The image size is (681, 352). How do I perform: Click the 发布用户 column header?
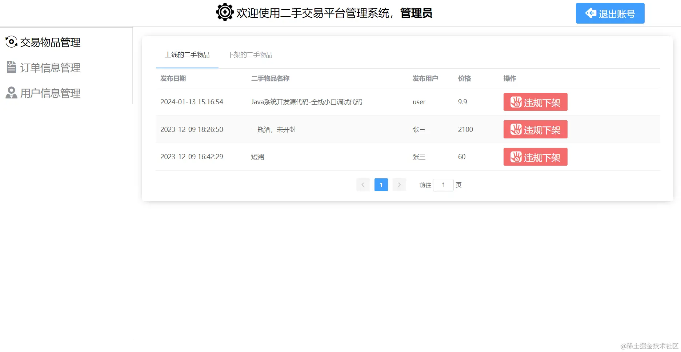coord(425,78)
